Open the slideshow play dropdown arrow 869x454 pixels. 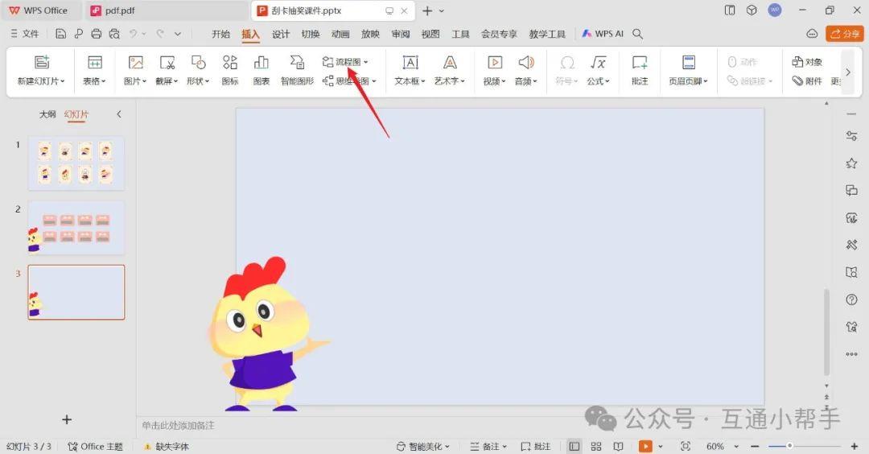point(660,446)
